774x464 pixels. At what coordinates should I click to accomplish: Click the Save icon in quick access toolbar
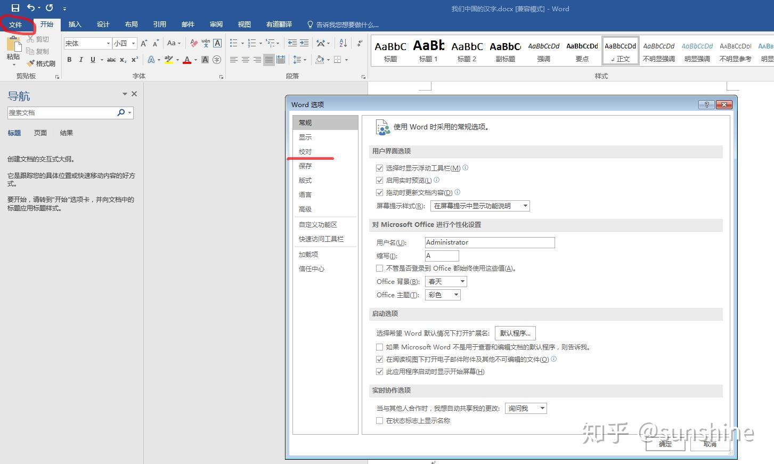click(x=15, y=8)
